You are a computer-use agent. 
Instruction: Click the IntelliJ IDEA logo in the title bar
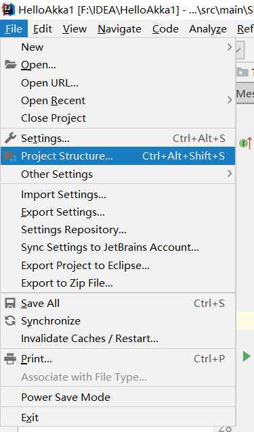(x=7, y=10)
